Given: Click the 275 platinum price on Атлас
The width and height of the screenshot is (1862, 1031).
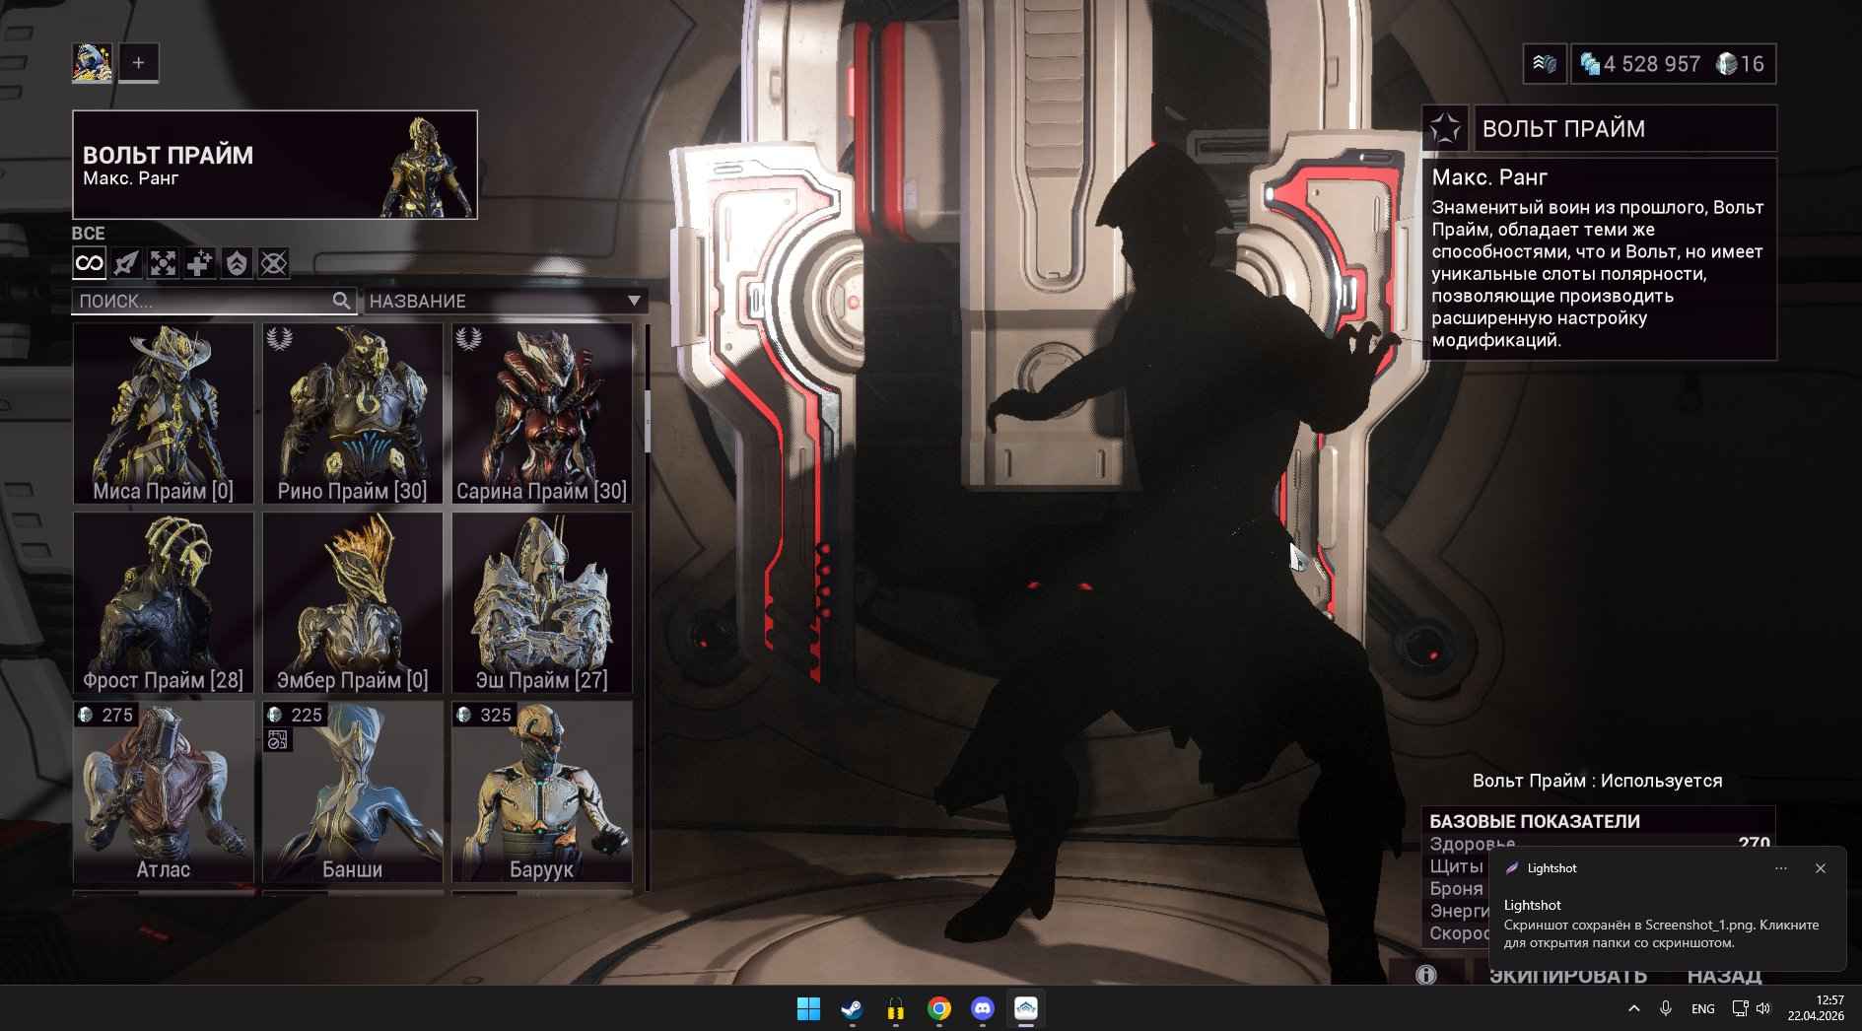Looking at the screenshot, I should click(105, 715).
